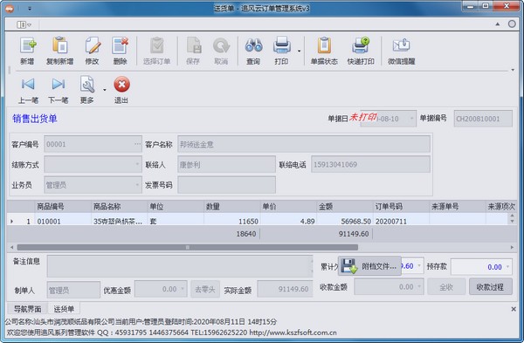Viewport: 524px width, 343px height.
Task: Open 查询 search with binoculars icon
Action: 253,45
